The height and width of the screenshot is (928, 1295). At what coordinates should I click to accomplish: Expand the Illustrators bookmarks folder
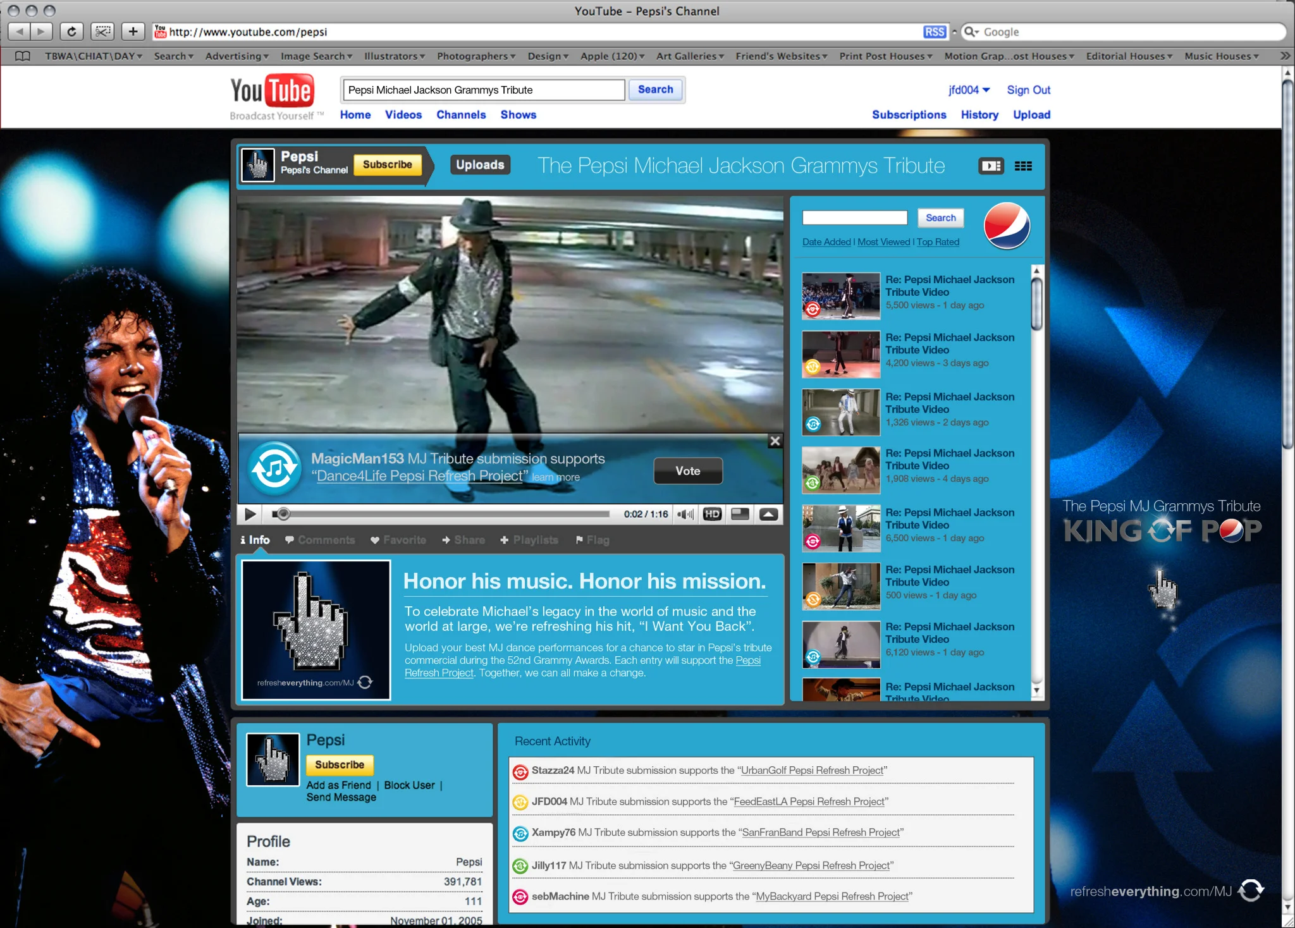pyautogui.click(x=394, y=56)
